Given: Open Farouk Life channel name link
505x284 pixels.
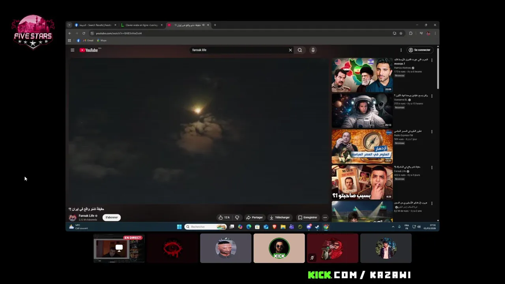Looking at the screenshot, I should click(86, 216).
